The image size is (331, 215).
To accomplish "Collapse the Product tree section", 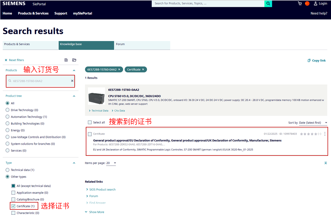I will pyautogui.click(x=74, y=96).
